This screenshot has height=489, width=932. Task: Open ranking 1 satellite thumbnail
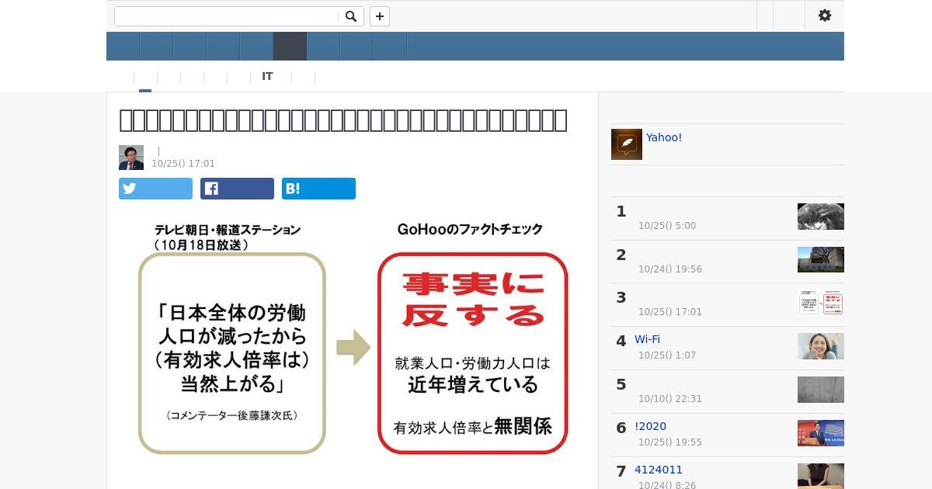(x=821, y=217)
